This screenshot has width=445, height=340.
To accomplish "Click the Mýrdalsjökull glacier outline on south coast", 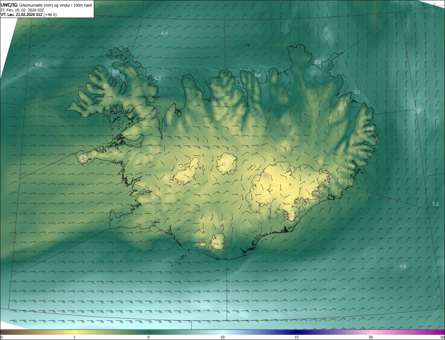I will (218, 242).
